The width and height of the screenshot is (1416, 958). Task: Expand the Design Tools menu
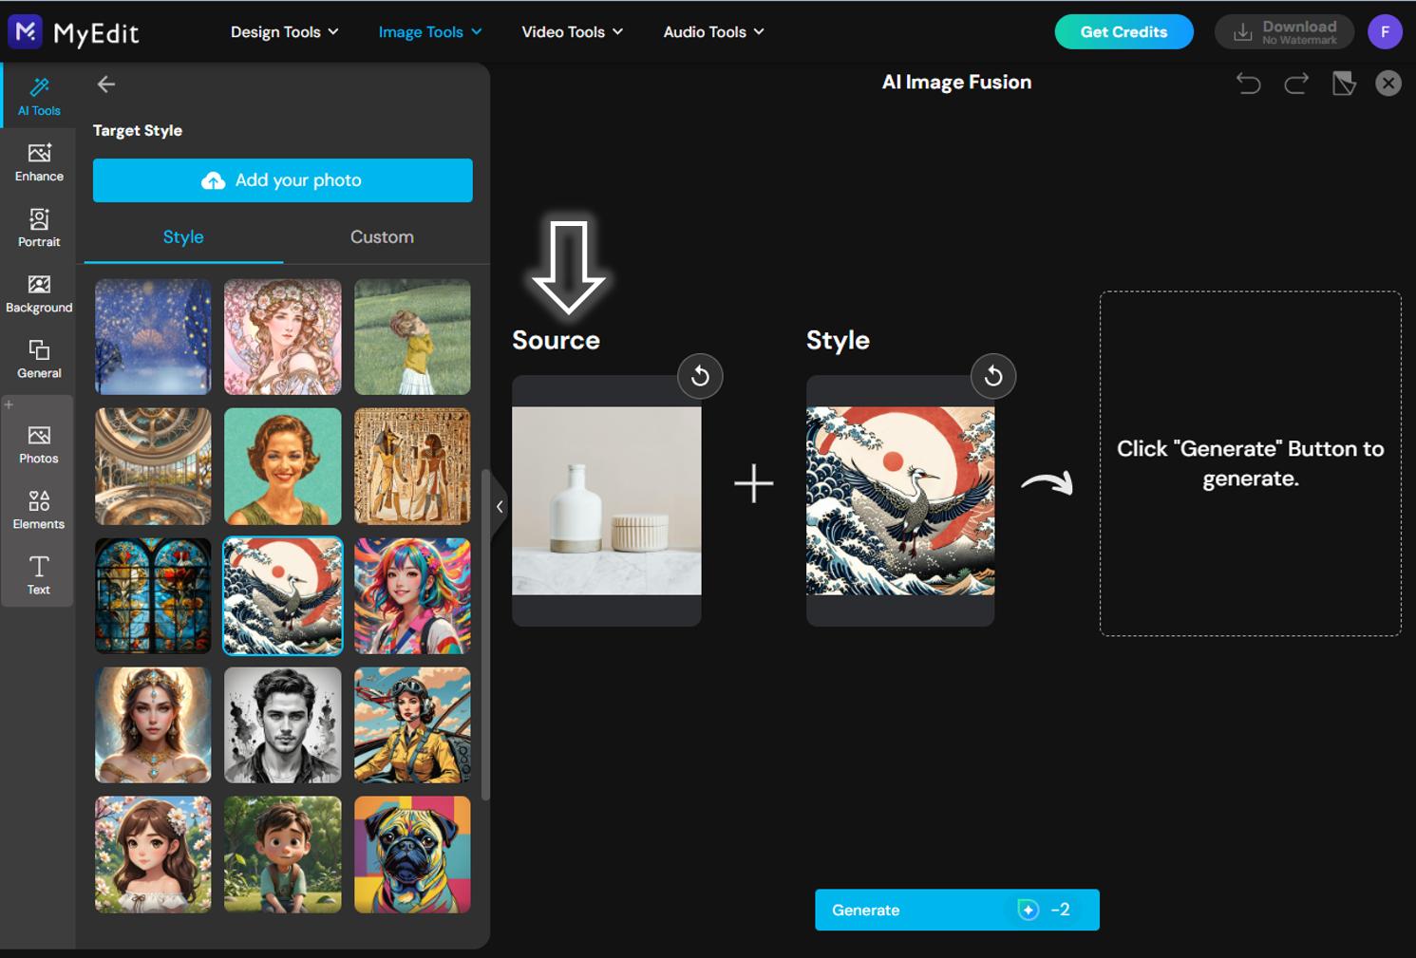pyautogui.click(x=283, y=31)
